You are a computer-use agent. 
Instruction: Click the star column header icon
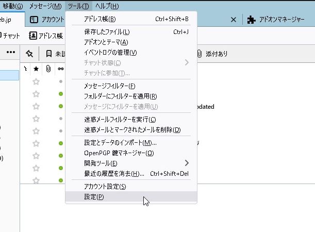(x=36, y=68)
